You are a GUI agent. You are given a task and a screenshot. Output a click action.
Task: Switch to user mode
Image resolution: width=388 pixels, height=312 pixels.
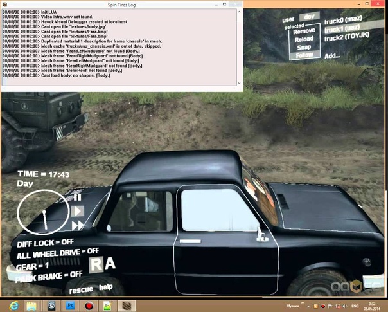coord(288,19)
